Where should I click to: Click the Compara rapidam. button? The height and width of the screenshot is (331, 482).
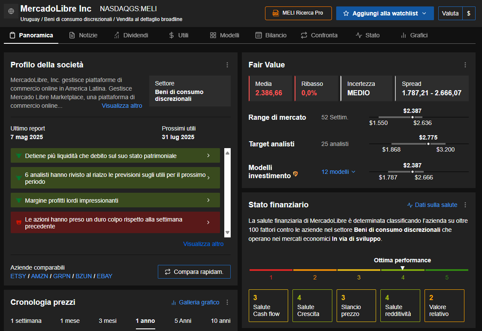[x=194, y=272]
